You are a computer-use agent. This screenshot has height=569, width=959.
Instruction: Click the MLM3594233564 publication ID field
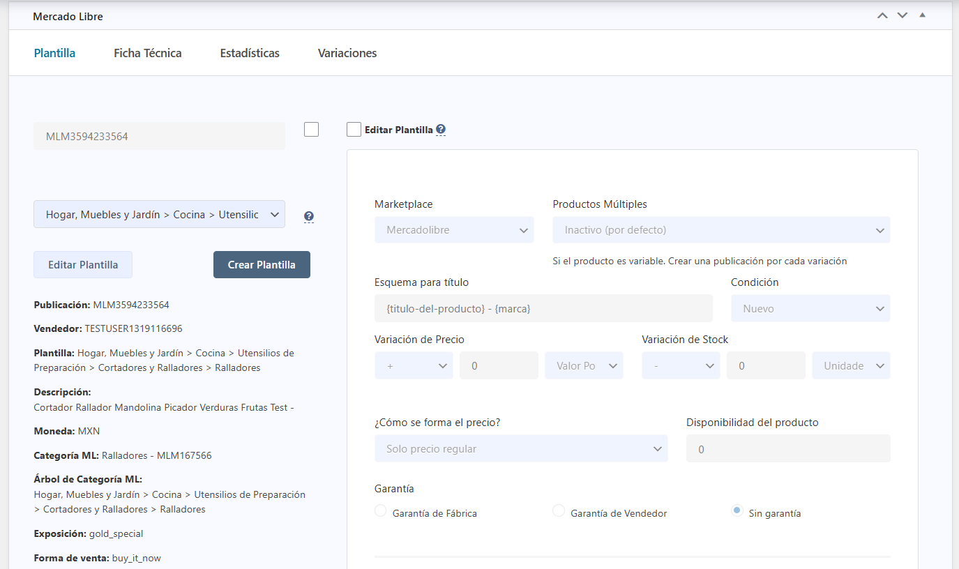(x=159, y=136)
